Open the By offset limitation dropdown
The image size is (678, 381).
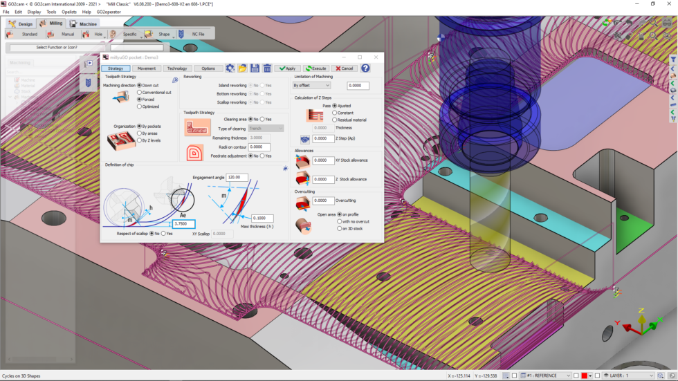[x=311, y=86]
